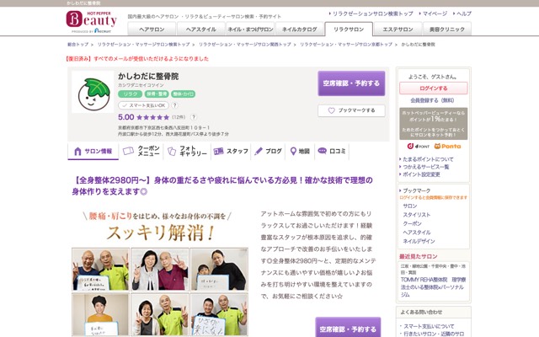Open the スタッフ tab

(x=231, y=151)
